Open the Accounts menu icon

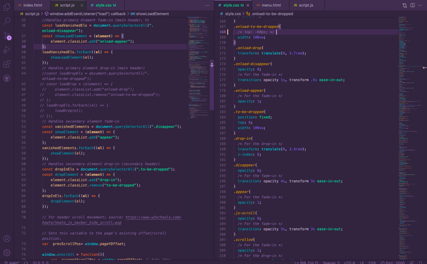(7, 239)
